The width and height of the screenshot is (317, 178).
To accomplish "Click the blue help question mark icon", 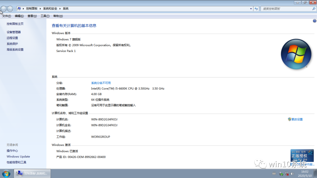I will pos(314,21).
